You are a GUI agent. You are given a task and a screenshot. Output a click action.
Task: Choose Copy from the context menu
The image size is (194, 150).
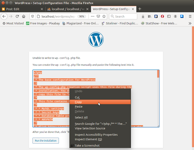(100, 102)
